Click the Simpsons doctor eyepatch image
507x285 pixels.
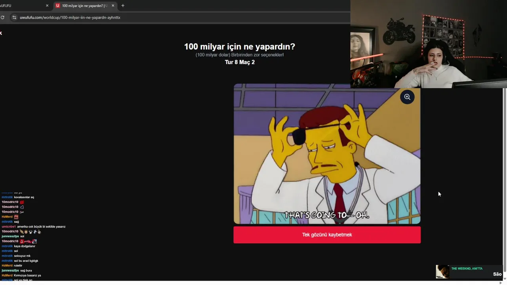pos(327,154)
